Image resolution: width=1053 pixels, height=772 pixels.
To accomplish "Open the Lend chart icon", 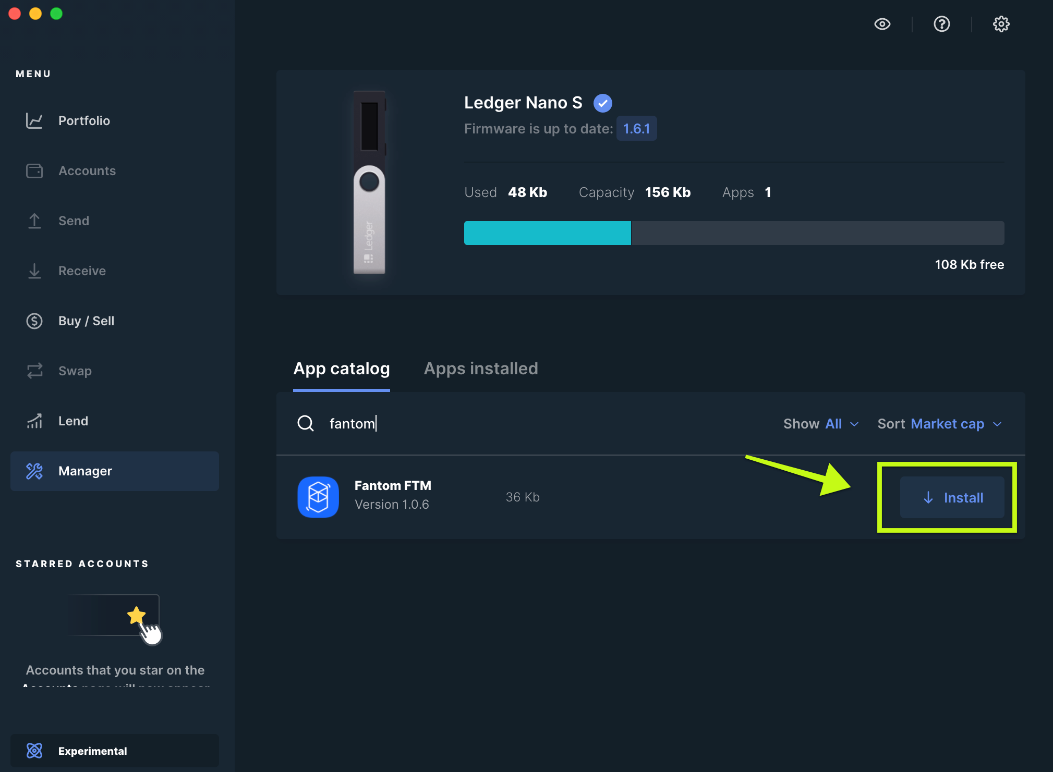I will (34, 421).
